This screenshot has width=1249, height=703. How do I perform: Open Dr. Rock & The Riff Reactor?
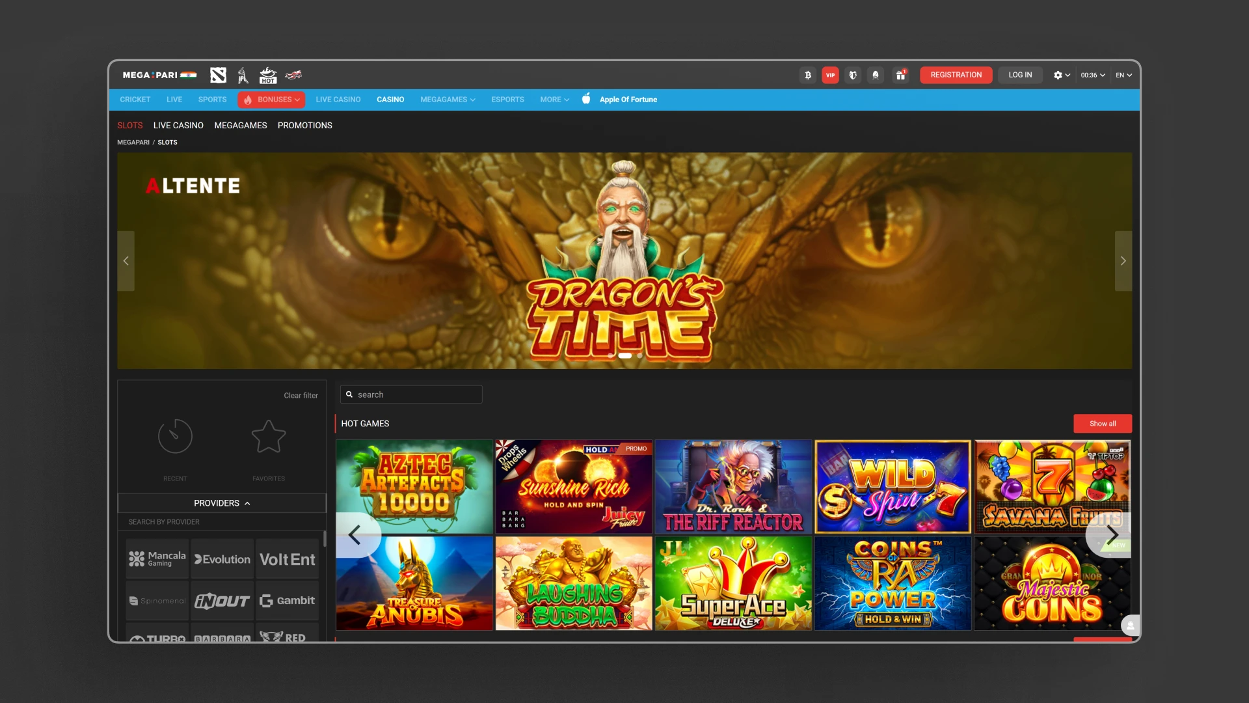[733, 487]
